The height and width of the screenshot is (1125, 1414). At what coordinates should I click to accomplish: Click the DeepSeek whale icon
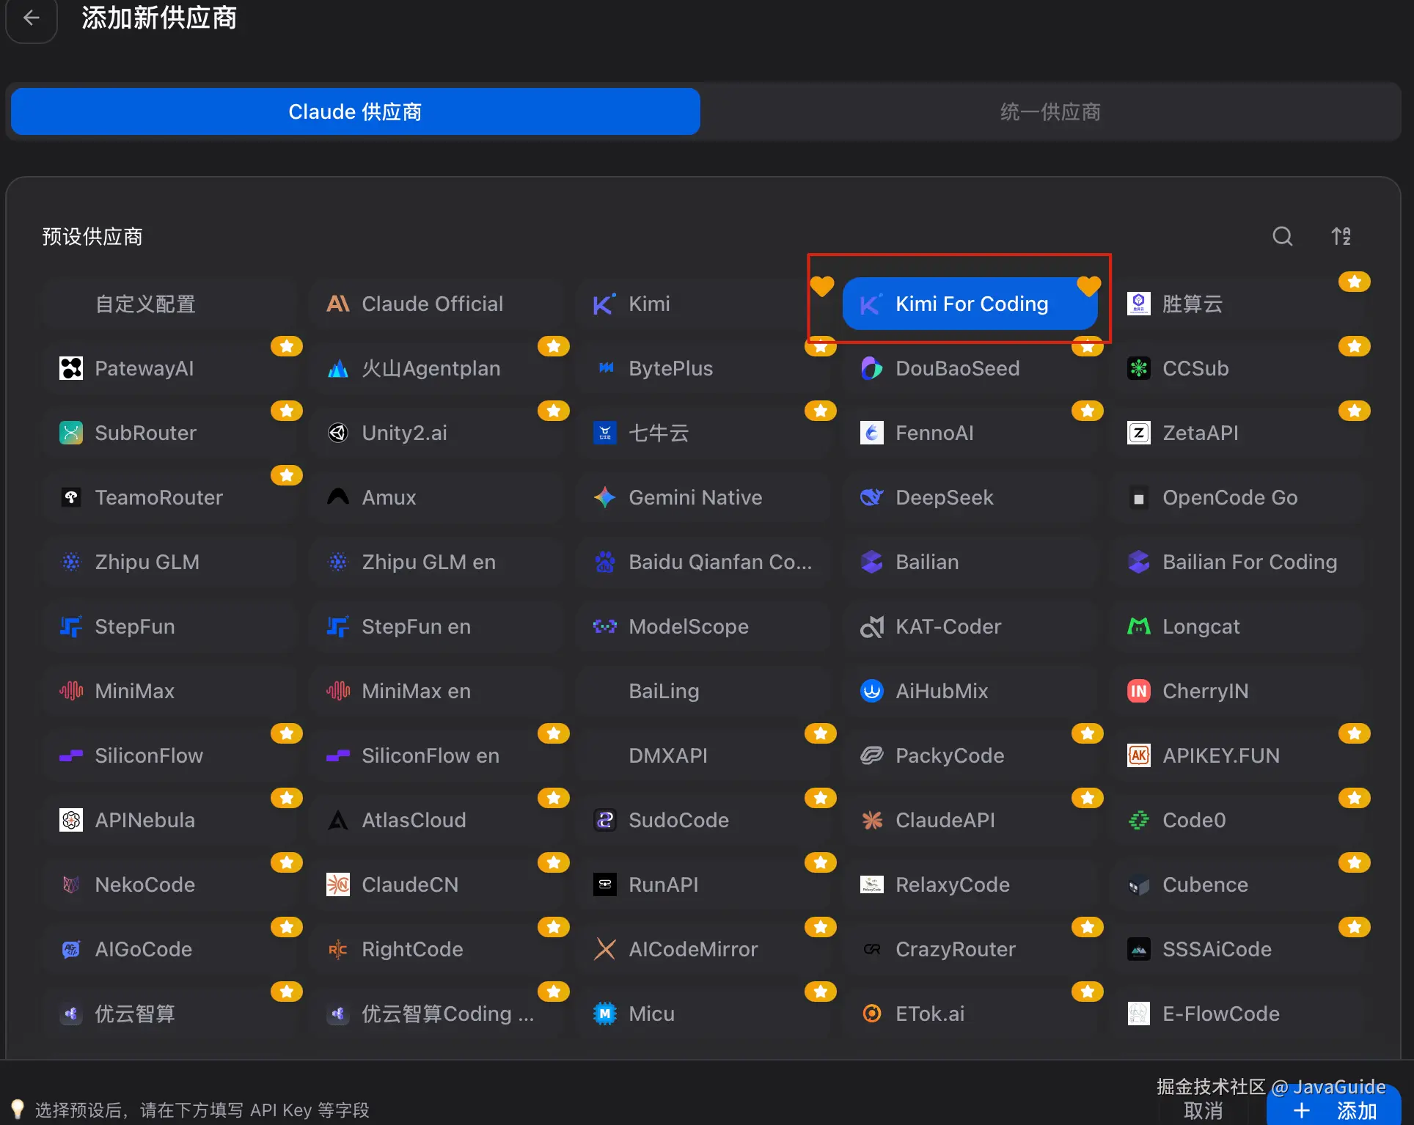pos(871,497)
